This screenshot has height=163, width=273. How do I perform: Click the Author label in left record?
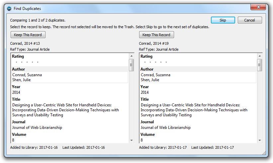click(x=19, y=69)
